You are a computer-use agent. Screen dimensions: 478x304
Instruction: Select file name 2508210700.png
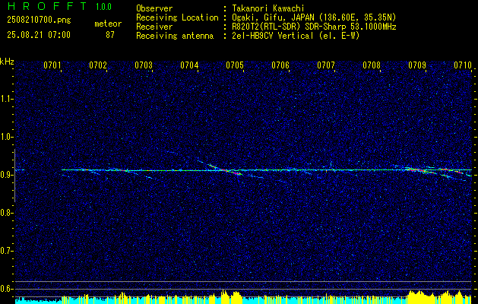[x=39, y=21]
